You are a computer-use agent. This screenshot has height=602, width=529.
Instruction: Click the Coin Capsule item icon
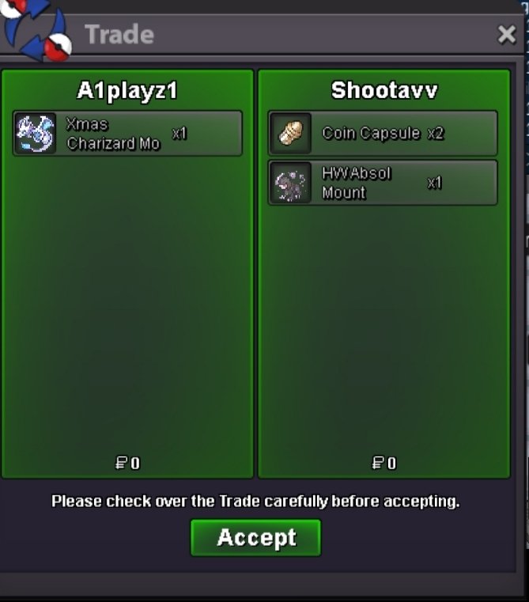coord(291,133)
